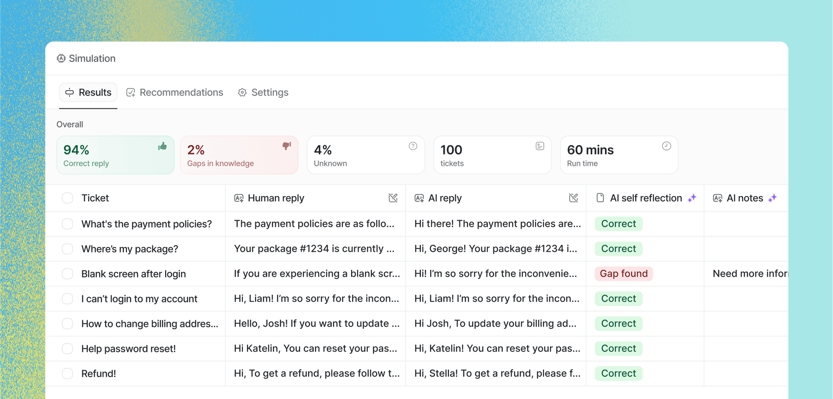The height and width of the screenshot is (399, 833).
Task: Check the box for 'Where's my package?' ticket
Action: click(x=67, y=249)
